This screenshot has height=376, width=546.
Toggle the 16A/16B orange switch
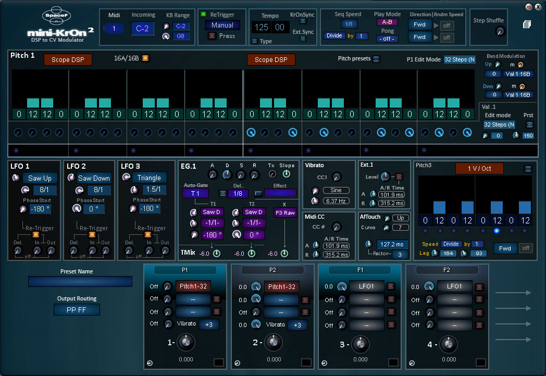click(x=145, y=58)
